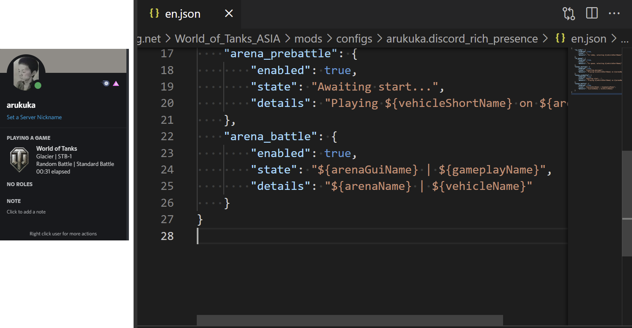Open the More Actions ellipsis menu
632x328 pixels.
[x=614, y=13]
